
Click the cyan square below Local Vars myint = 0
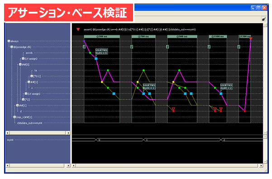(96, 59)
